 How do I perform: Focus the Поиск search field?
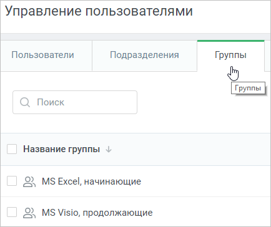coord(75,102)
